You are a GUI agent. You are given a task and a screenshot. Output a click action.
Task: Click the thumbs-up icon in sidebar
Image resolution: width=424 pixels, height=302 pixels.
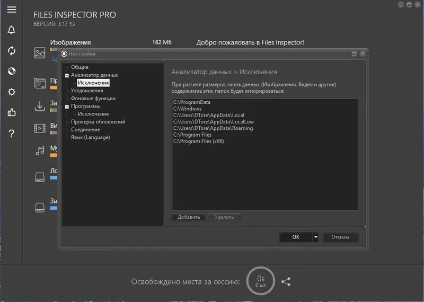(12, 112)
